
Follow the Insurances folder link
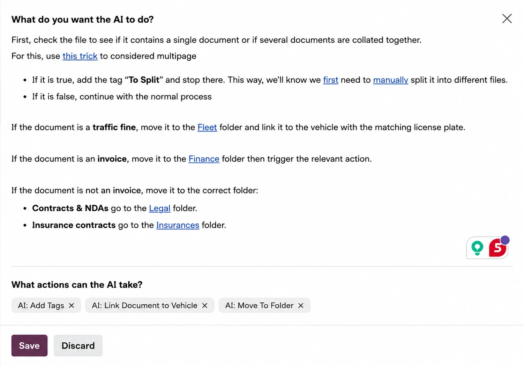(x=178, y=225)
